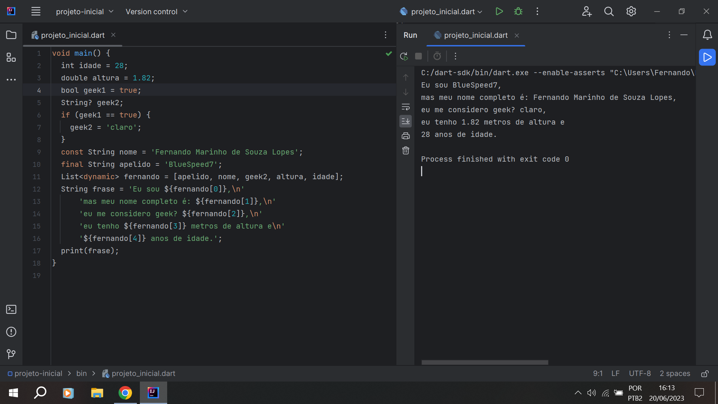Open the Terminal tool window

11,309
